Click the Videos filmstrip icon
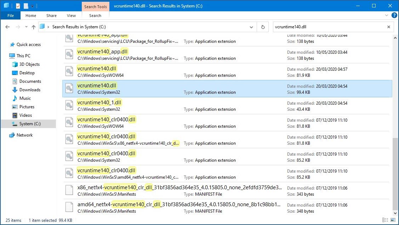 point(15,115)
